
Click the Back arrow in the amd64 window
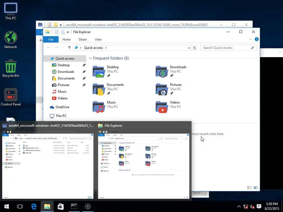[x=41, y=40]
